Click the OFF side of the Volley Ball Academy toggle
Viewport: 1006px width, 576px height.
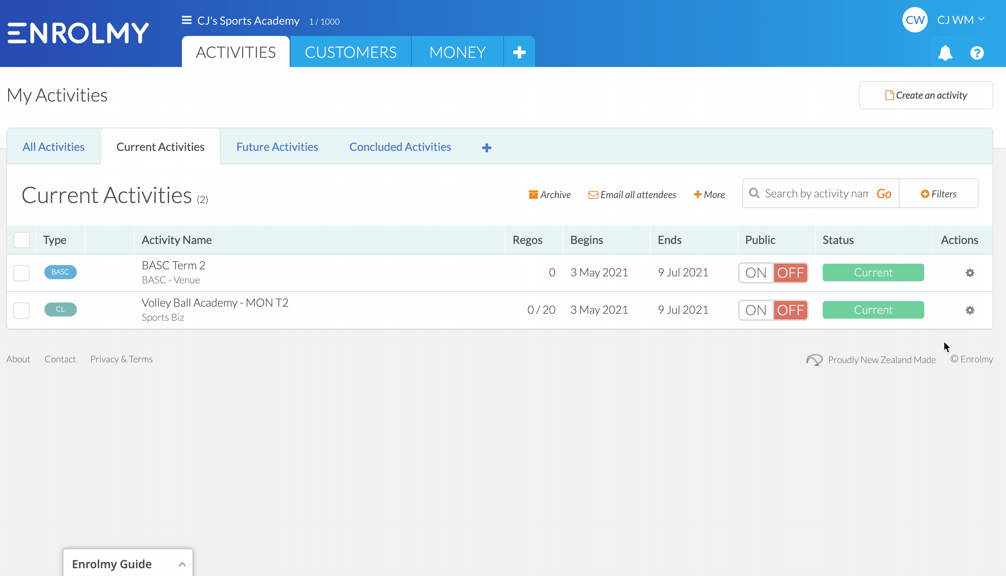coord(790,310)
